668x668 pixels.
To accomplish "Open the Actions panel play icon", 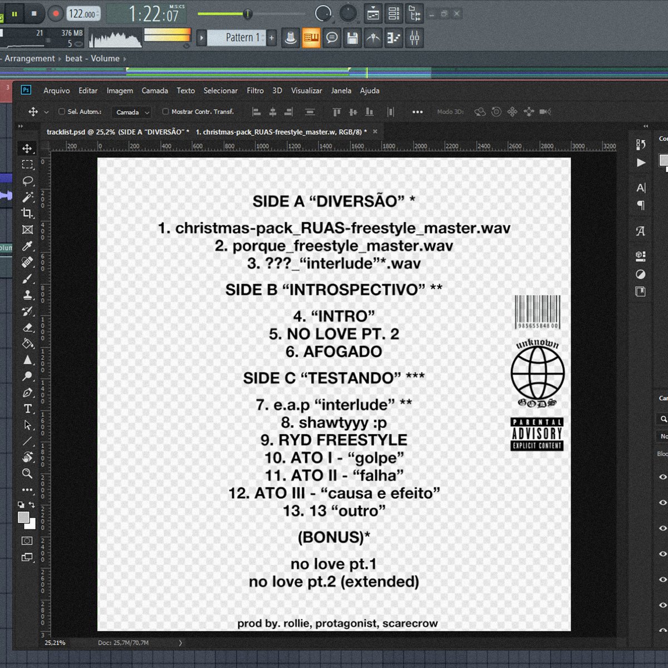I will 641,163.
